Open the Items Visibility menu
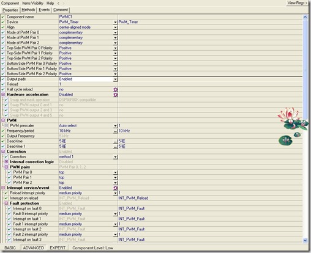 (x=32, y=3)
